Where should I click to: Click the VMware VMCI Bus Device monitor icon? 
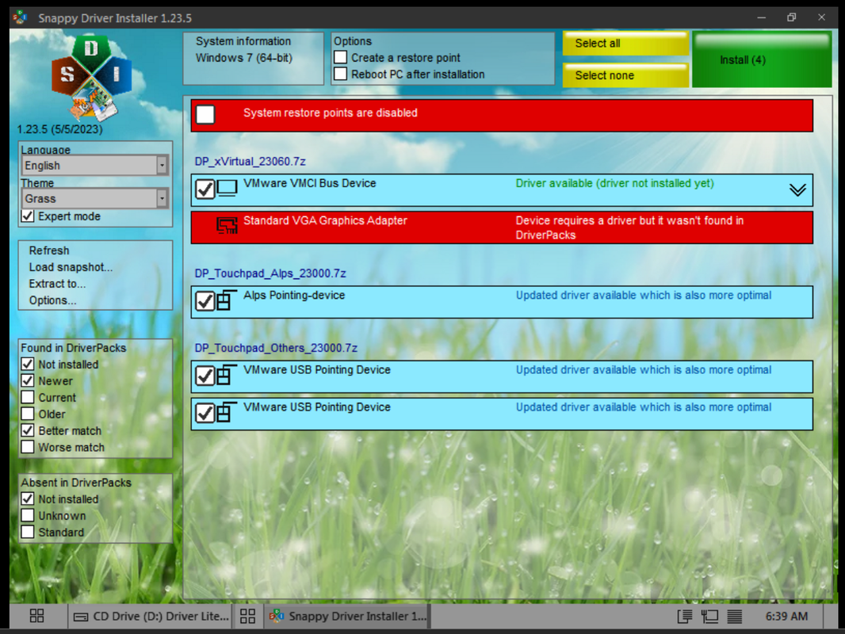(x=227, y=189)
